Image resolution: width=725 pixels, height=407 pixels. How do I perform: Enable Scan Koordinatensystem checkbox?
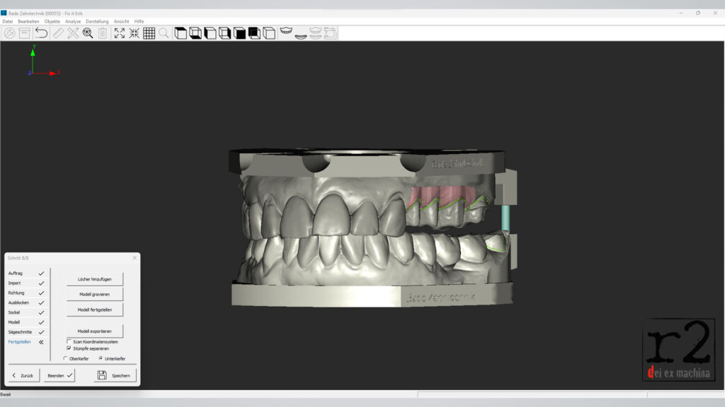[69, 341]
